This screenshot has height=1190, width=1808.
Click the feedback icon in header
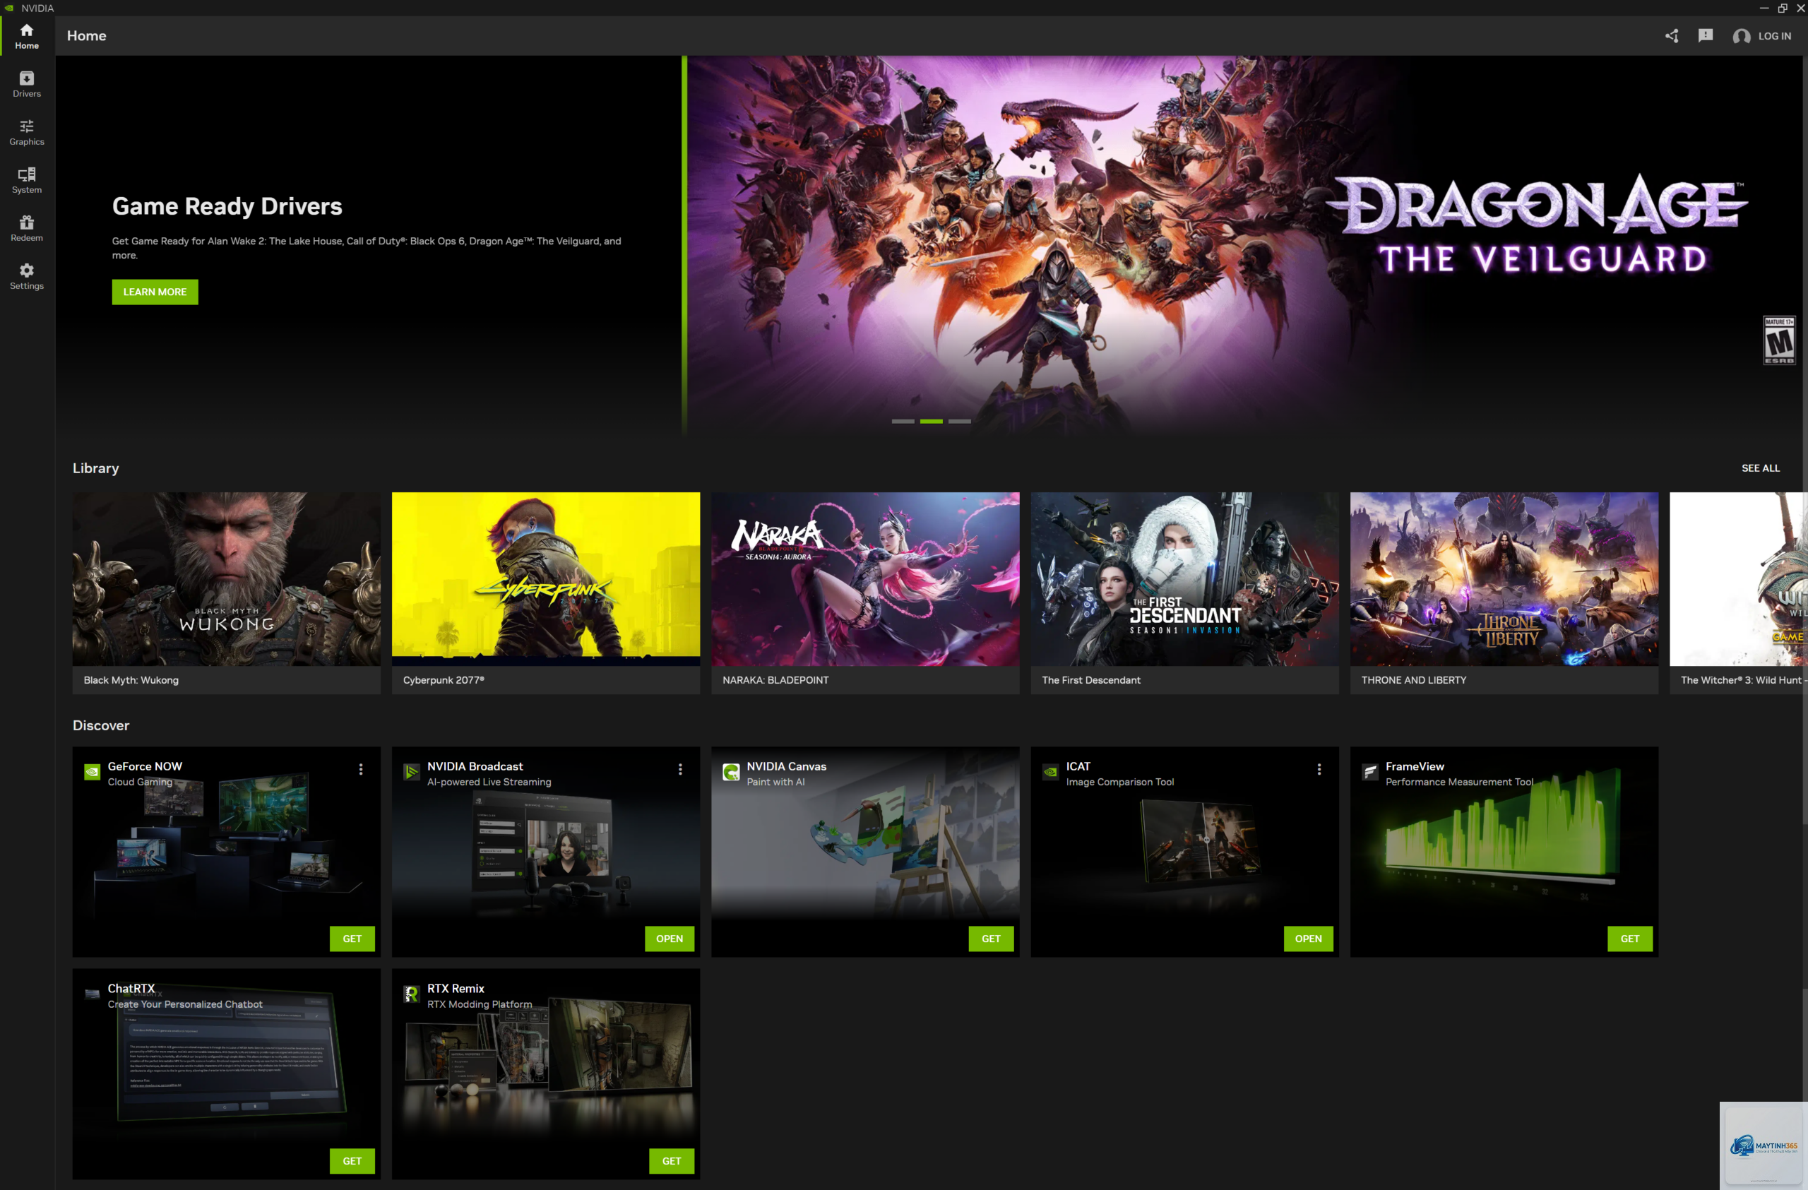tap(1706, 36)
